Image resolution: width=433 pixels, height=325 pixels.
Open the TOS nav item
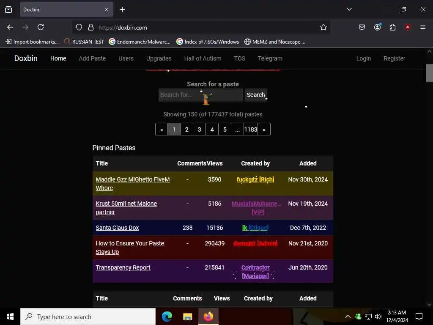(x=240, y=58)
